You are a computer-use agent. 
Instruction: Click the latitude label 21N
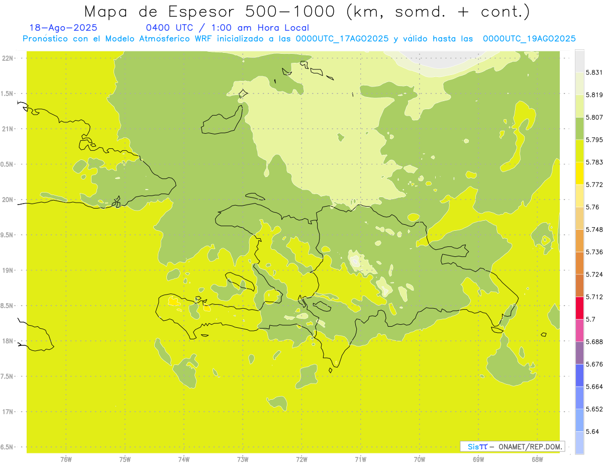coord(8,129)
